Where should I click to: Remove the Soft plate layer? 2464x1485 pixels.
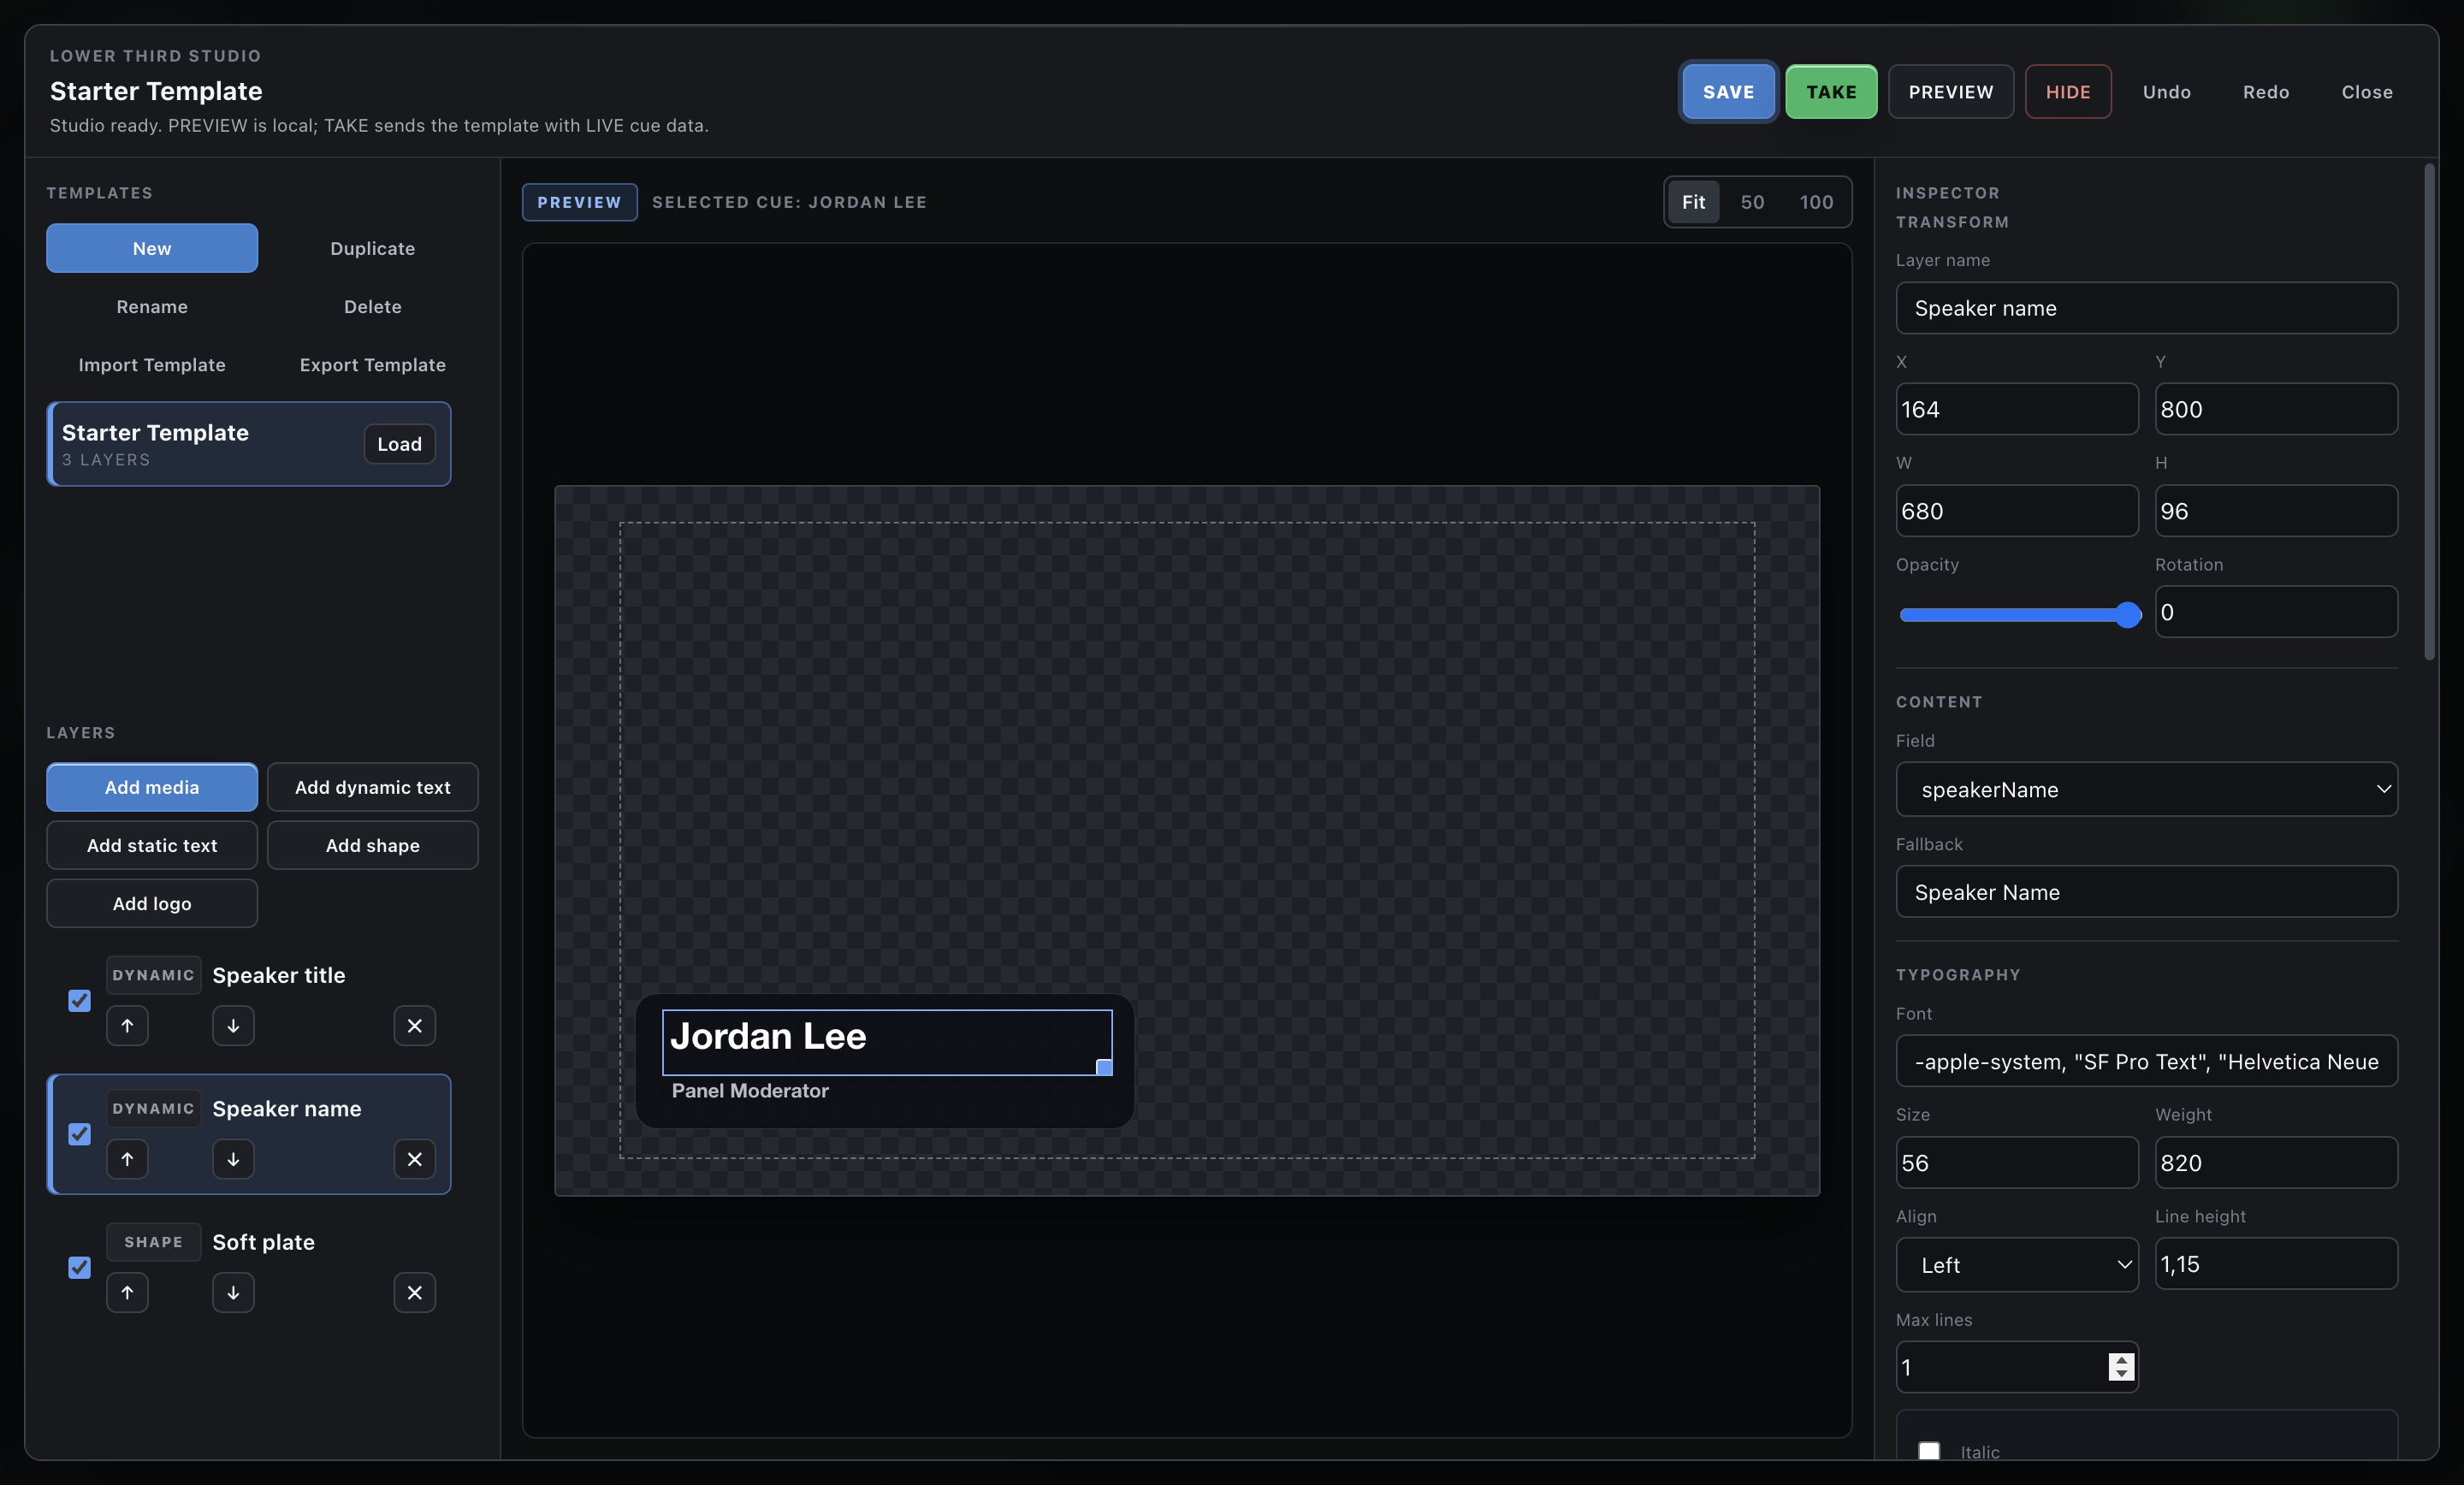pyautogui.click(x=415, y=1292)
